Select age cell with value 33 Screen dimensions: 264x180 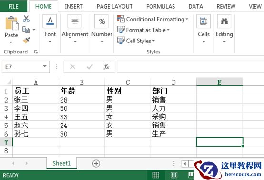point(82,117)
